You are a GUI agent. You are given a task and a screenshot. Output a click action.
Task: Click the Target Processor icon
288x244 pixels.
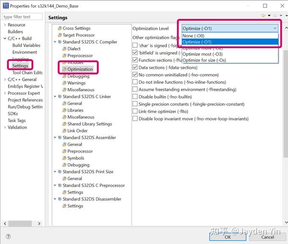[x=60, y=35]
